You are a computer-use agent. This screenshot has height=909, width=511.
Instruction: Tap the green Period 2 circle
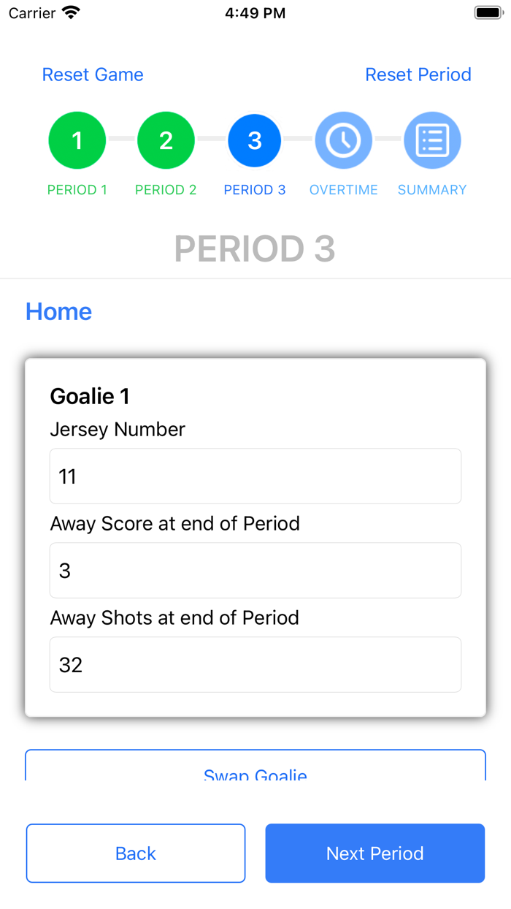coord(166,140)
